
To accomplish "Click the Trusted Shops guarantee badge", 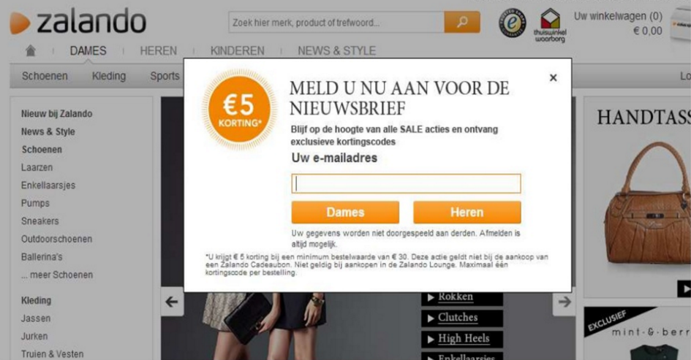I will pyautogui.click(x=512, y=23).
